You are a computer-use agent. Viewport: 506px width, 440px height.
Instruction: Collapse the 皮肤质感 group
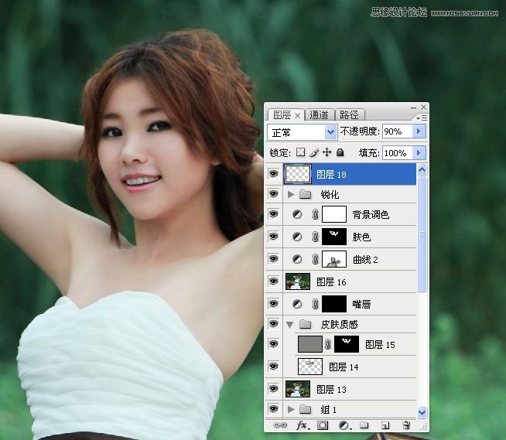click(x=290, y=325)
